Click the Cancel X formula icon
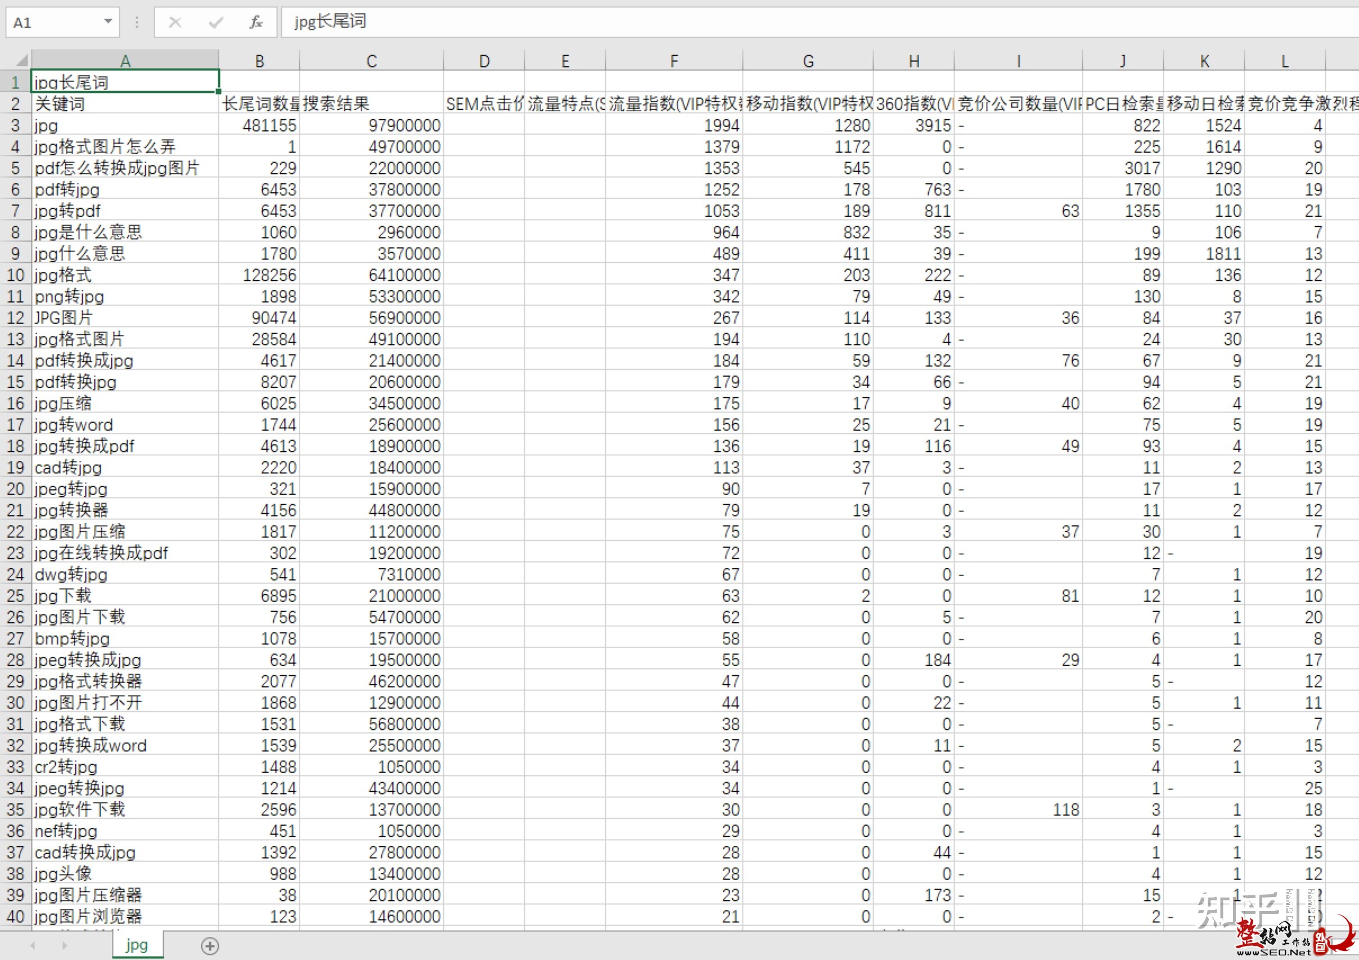This screenshot has height=960, width=1359. tap(174, 23)
